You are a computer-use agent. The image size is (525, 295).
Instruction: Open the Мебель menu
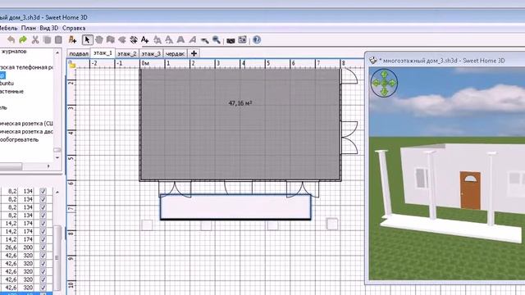(8, 28)
